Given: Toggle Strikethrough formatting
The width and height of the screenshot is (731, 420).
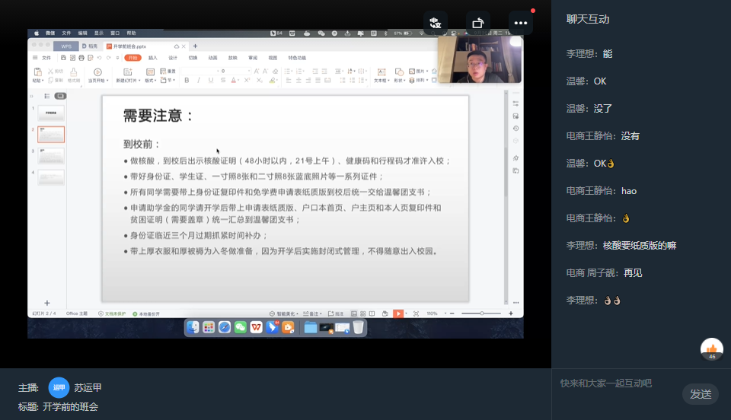Looking at the screenshot, I should coord(223,80).
